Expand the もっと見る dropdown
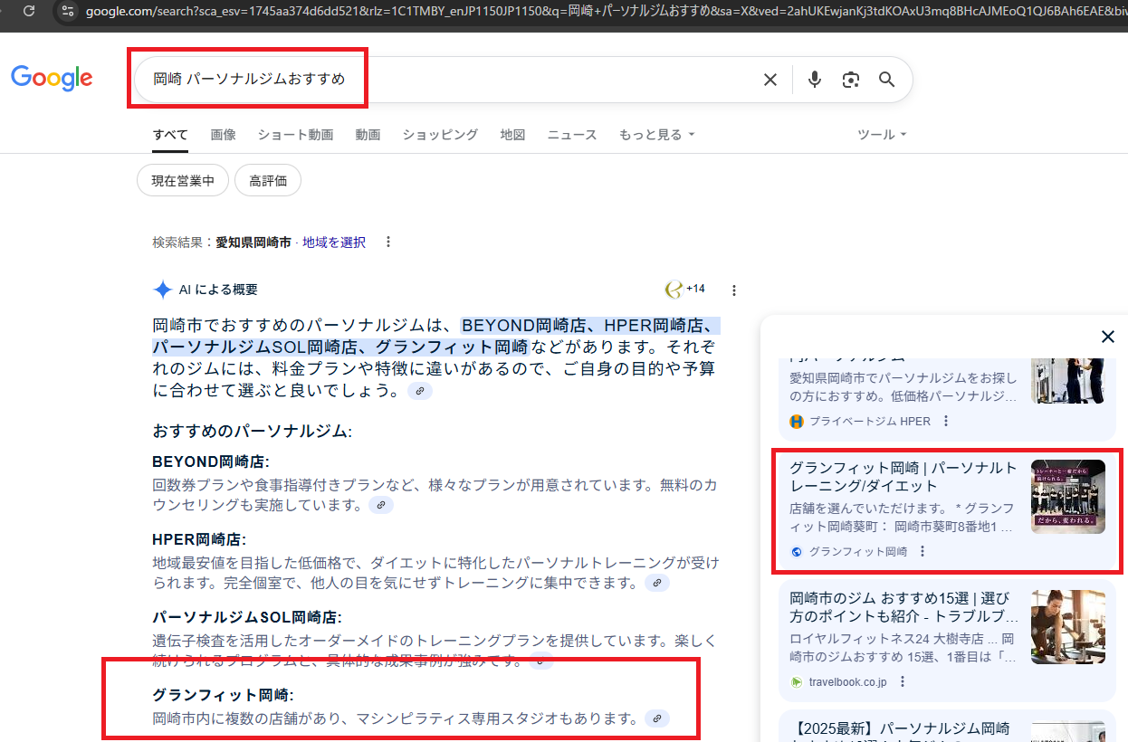This screenshot has width=1128, height=742. (x=657, y=135)
